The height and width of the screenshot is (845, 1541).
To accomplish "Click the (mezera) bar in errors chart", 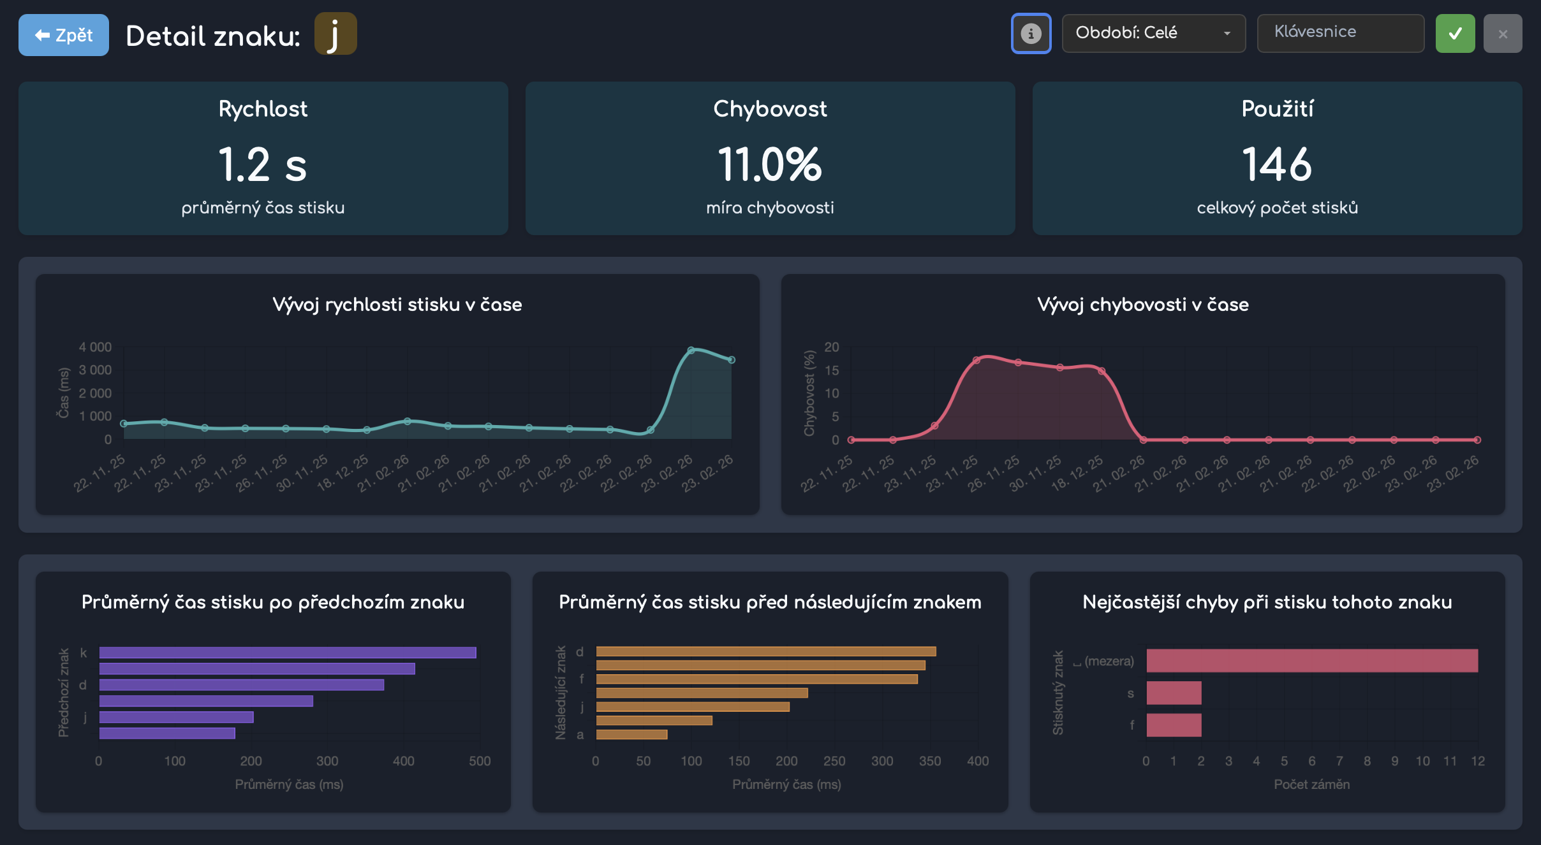I will [x=1311, y=661].
